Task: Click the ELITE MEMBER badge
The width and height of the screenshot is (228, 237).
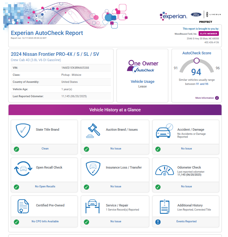Action: tap(209, 33)
